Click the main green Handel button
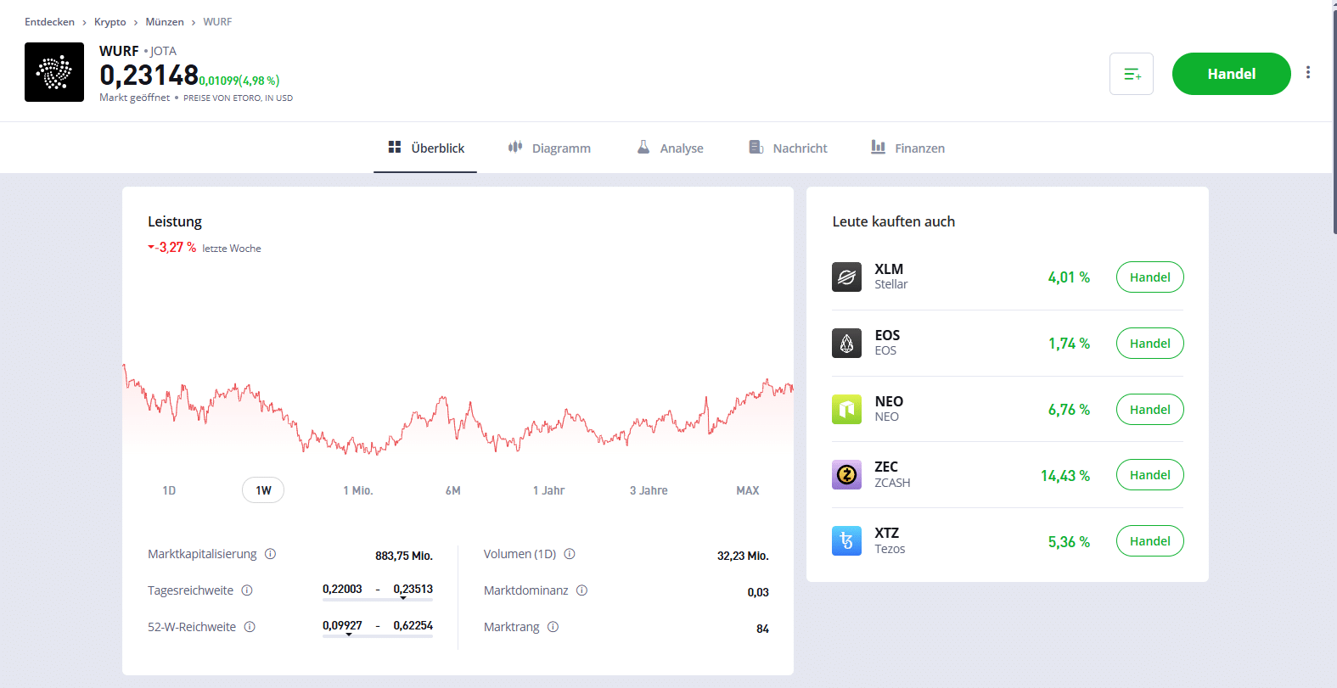The height and width of the screenshot is (688, 1337). point(1232,74)
